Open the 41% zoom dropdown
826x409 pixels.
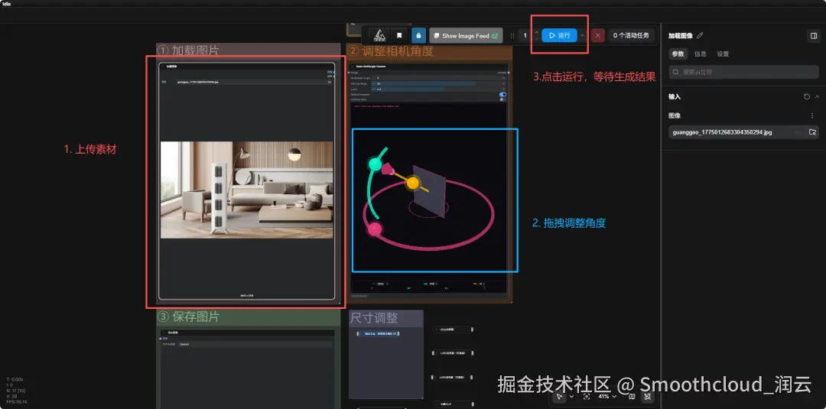point(606,396)
